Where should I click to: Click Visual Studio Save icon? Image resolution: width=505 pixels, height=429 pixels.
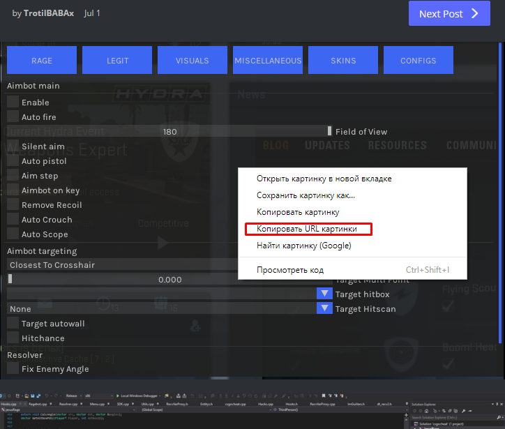pyautogui.click(x=33, y=396)
